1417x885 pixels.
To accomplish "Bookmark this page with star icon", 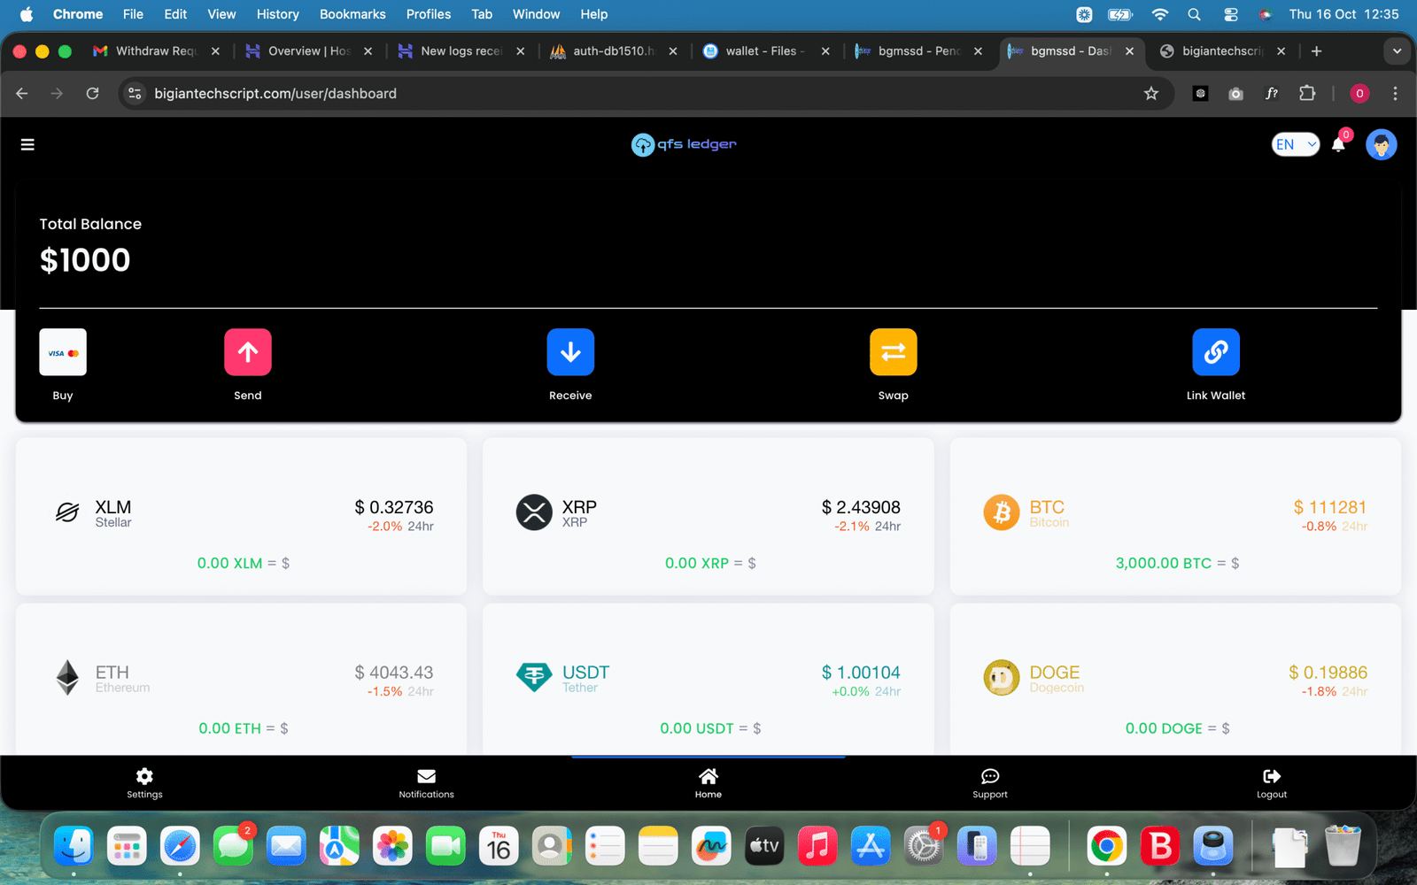I will [1150, 94].
